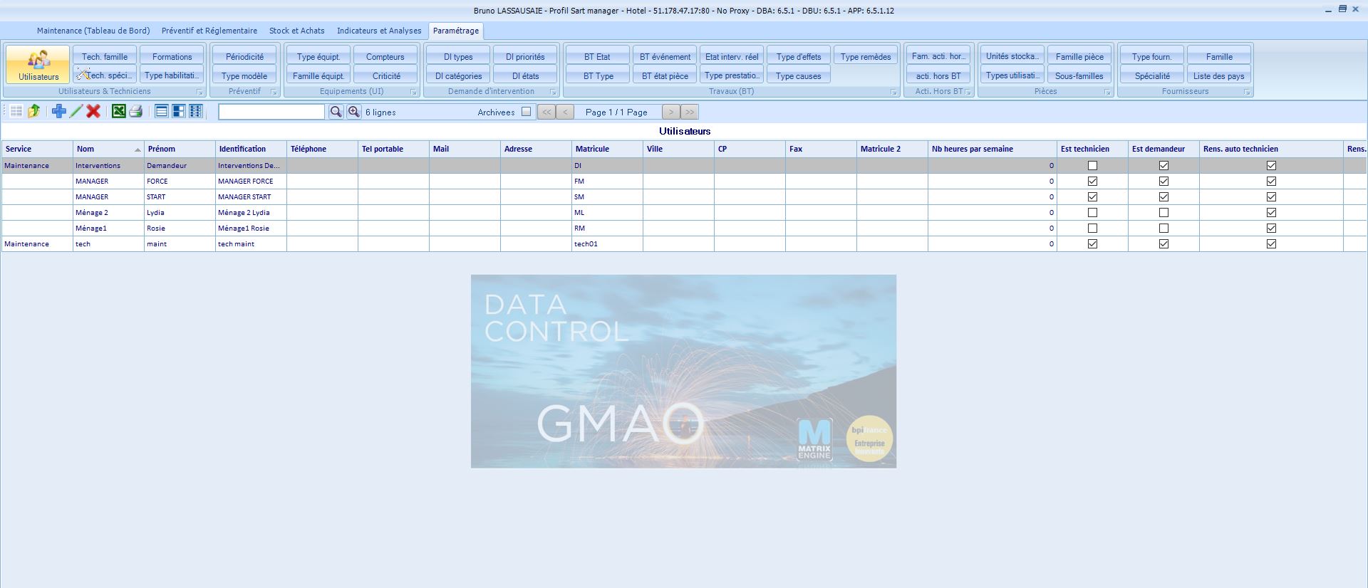Select the 'Rosie' Prénom cell

180,228
